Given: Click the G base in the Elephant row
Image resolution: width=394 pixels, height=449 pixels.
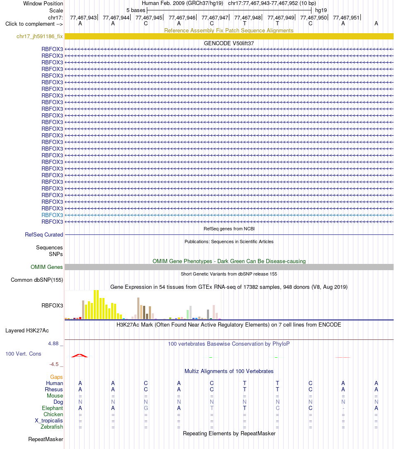Looking at the screenshot, I should [146, 408].
